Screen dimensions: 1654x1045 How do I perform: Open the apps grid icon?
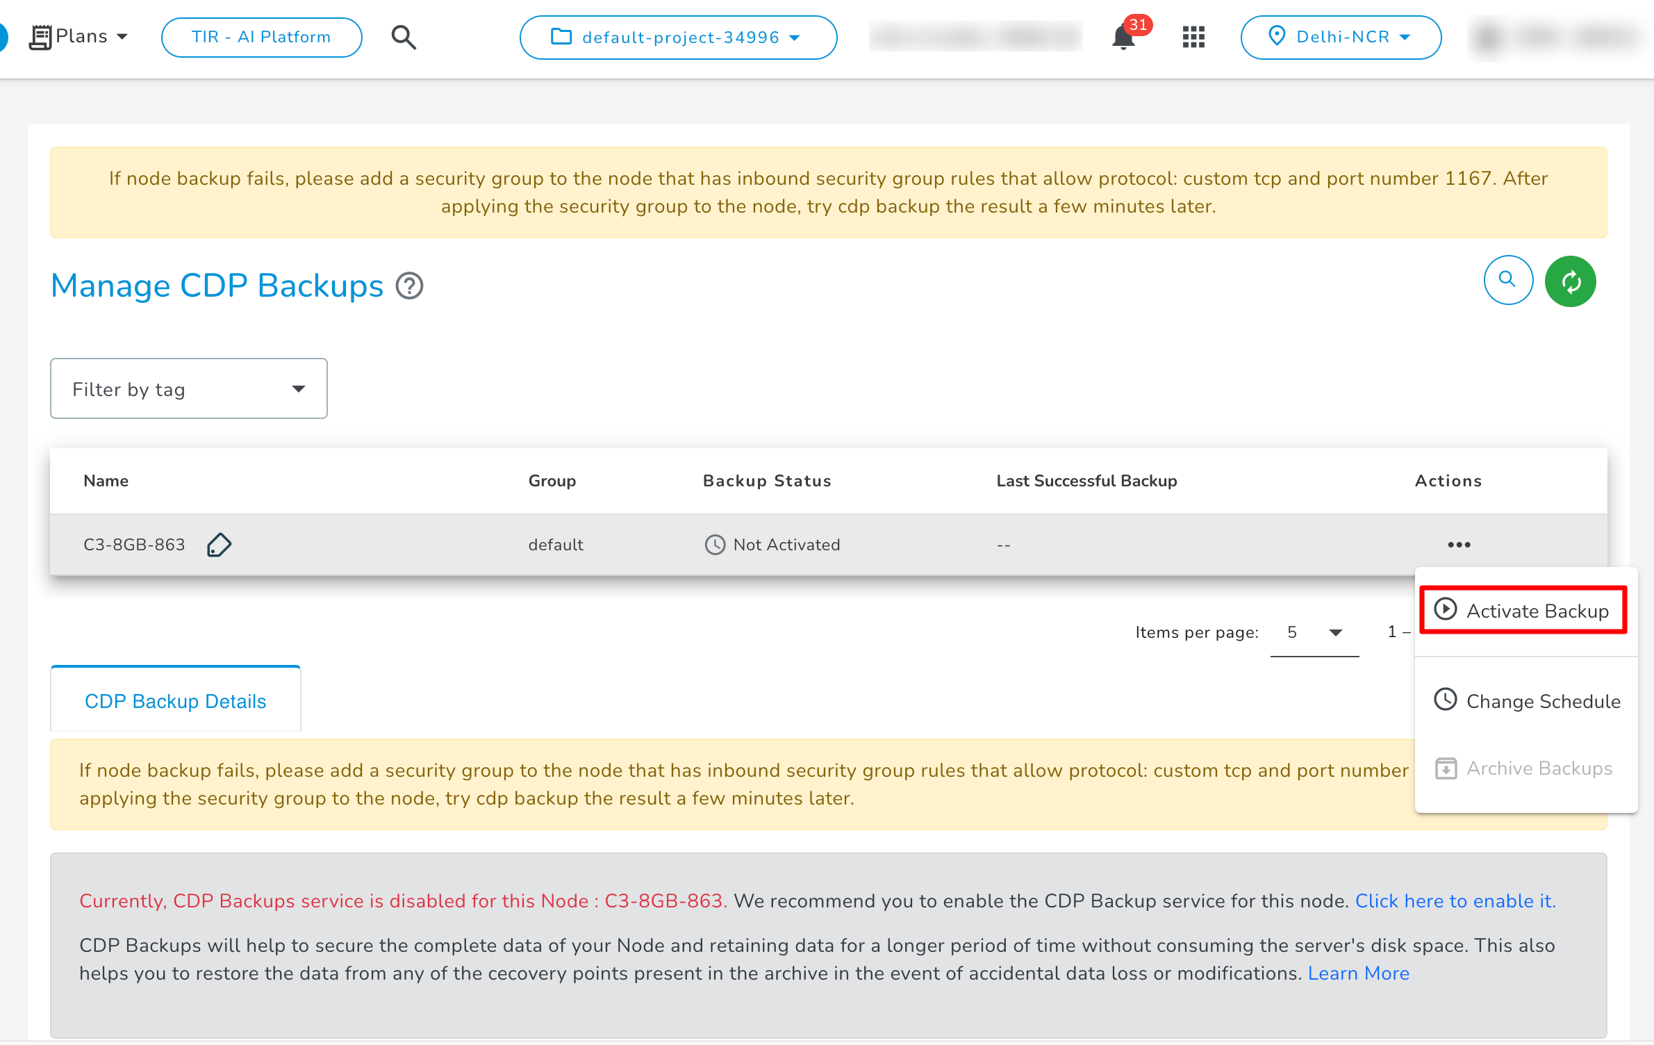(x=1193, y=37)
